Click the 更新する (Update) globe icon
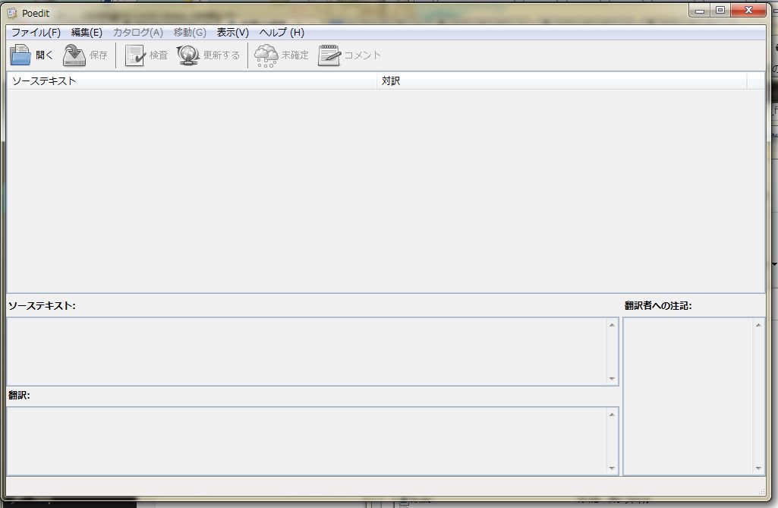Image resolution: width=778 pixels, height=508 pixels. tap(188, 55)
